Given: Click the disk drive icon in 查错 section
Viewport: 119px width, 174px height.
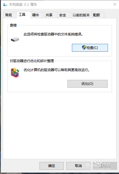Looking at the screenshot, I should [x=15, y=39].
